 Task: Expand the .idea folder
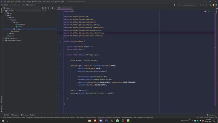point(6,13)
